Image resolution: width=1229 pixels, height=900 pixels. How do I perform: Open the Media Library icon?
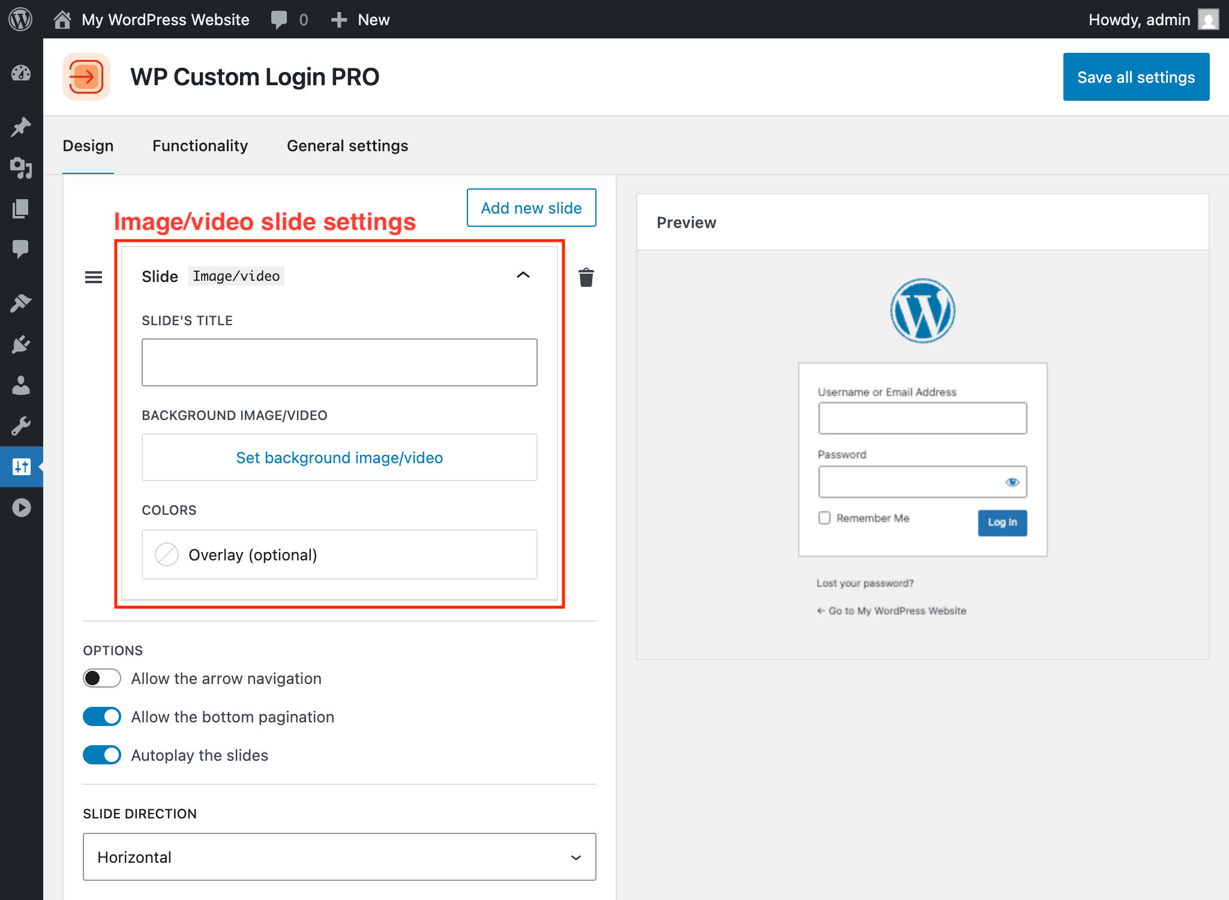click(22, 169)
